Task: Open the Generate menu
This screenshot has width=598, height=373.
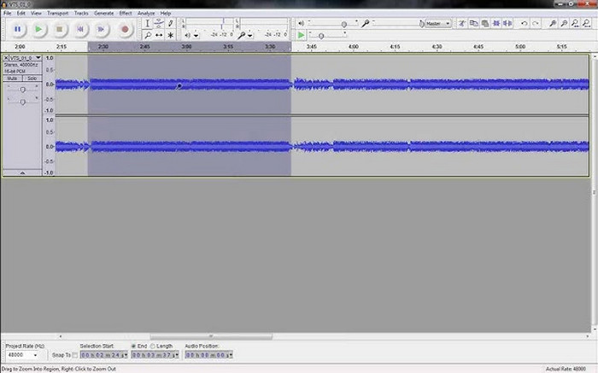Action: pyautogui.click(x=103, y=13)
